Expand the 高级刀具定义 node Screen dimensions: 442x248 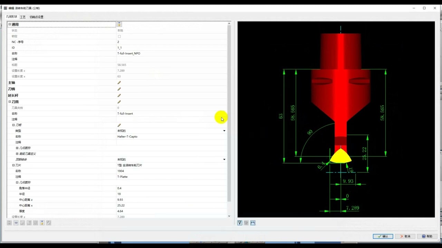pos(17,154)
